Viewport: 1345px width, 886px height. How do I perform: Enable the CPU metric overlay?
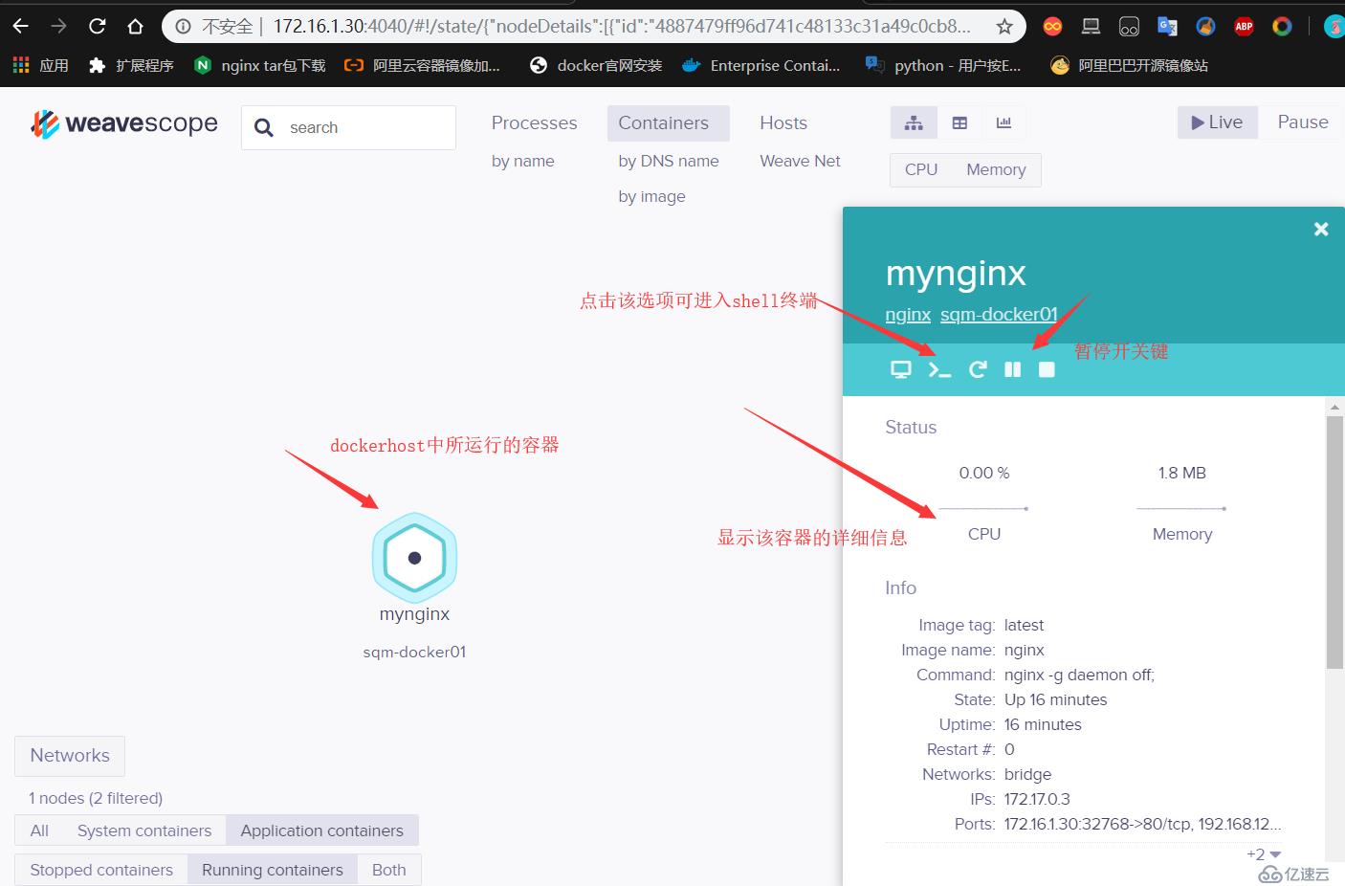pyautogui.click(x=921, y=169)
